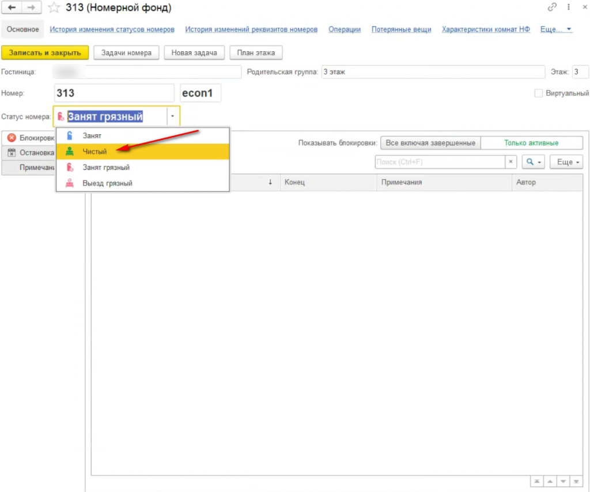Select the Блокировки side tab

click(x=29, y=138)
